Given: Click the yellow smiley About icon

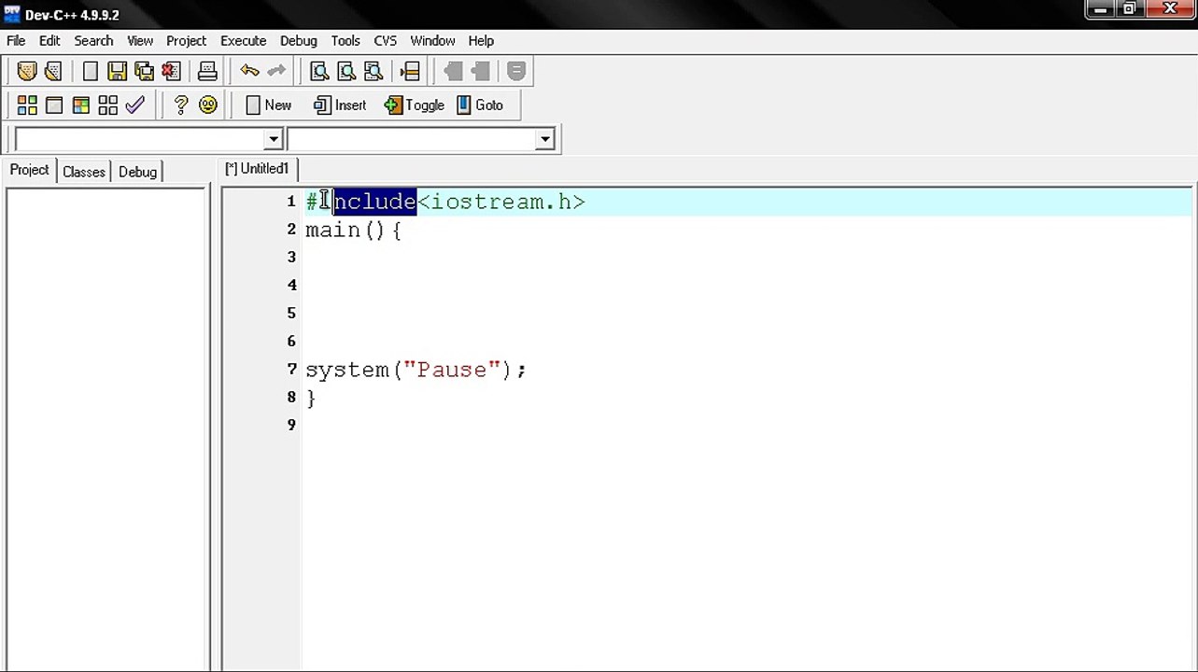Looking at the screenshot, I should coord(208,105).
